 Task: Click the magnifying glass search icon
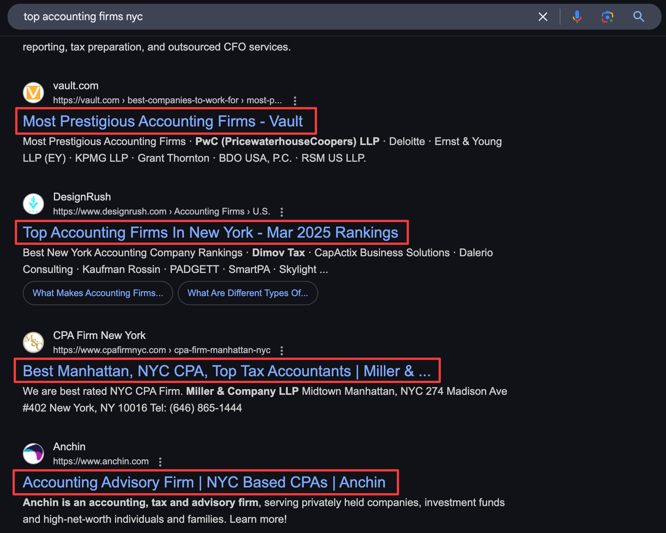639,17
